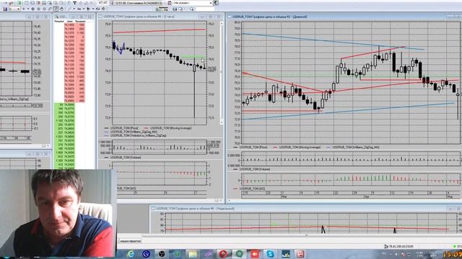
Task: Select the hand pan tool in toolbar
Action: pos(61,9)
